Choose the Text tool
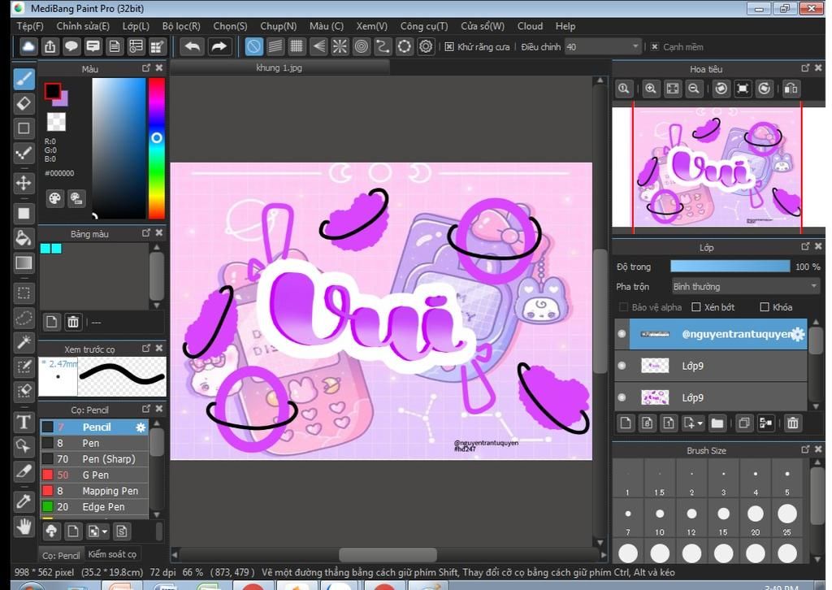The height and width of the screenshot is (590, 832). pyautogui.click(x=24, y=421)
